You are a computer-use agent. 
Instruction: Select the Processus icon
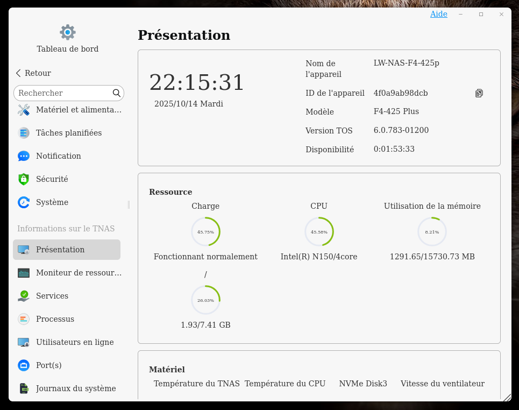point(24,319)
